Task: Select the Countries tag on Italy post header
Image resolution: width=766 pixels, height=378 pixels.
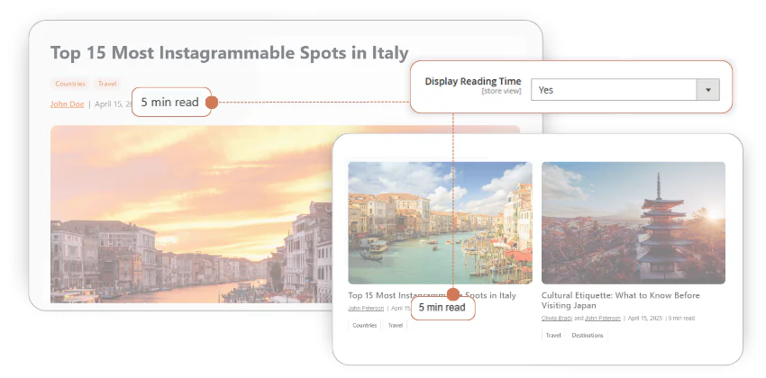Action: point(70,84)
